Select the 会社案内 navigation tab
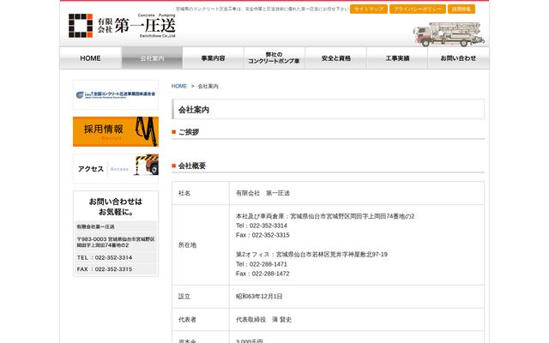This screenshot has height=343, width=549. pos(152,58)
